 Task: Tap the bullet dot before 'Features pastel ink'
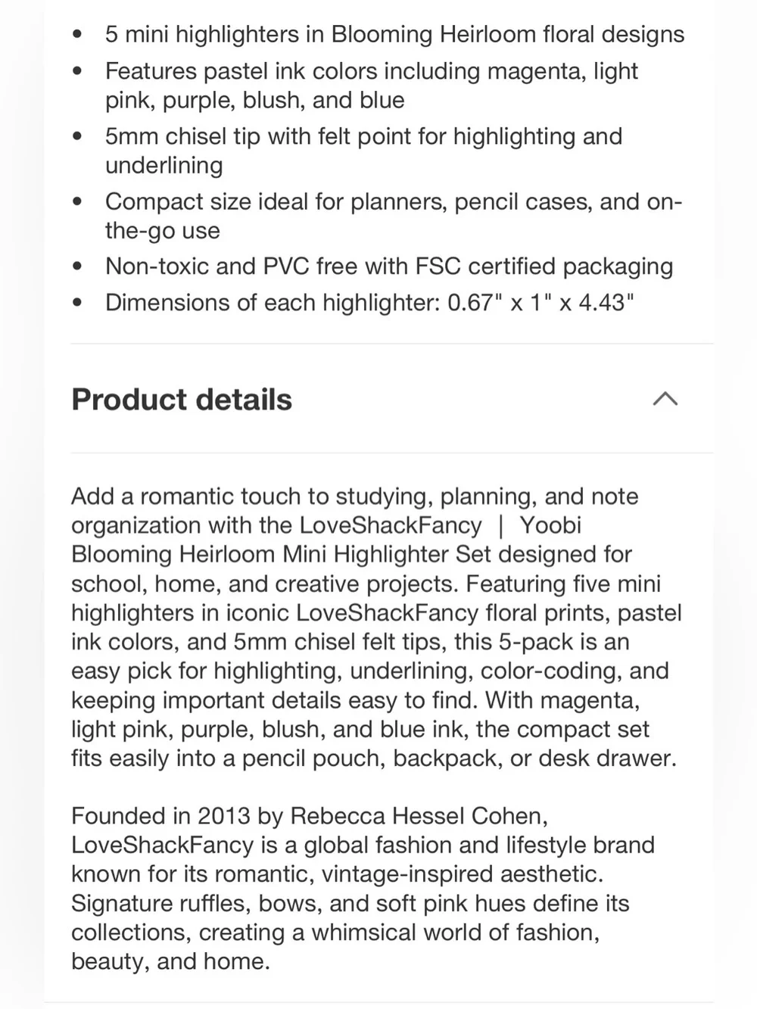point(77,71)
